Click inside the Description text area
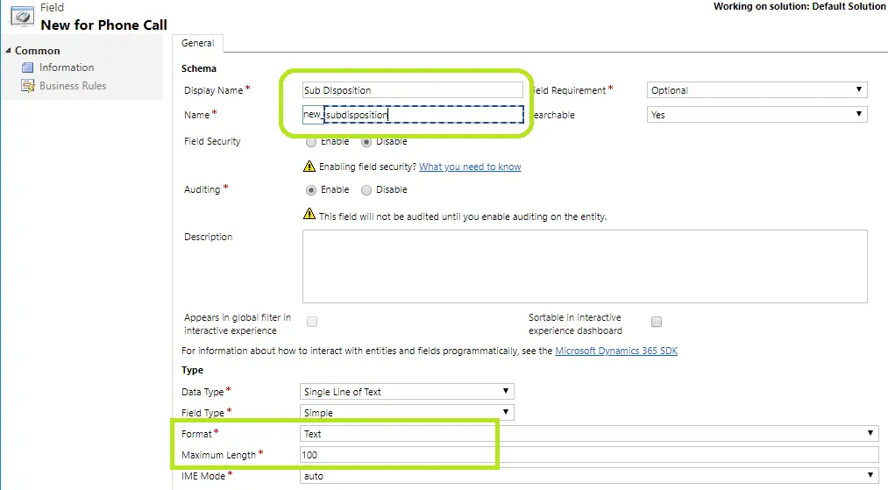Viewport: 888px width, 490px height. click(x=585, y=266)
